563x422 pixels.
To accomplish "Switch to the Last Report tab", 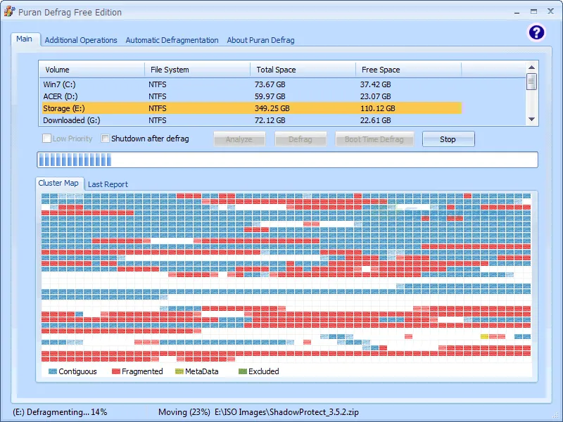I will (x=108, y=184).
